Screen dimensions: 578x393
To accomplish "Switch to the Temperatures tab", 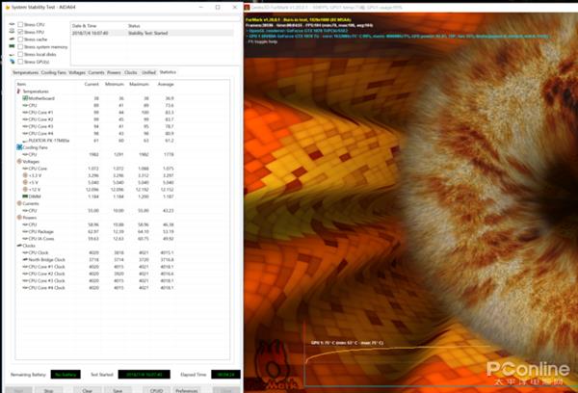I will pyautogui.click(x=26, y=72).
